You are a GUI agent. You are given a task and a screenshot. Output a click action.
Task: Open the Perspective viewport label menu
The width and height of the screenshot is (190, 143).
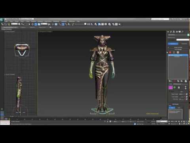46,32
